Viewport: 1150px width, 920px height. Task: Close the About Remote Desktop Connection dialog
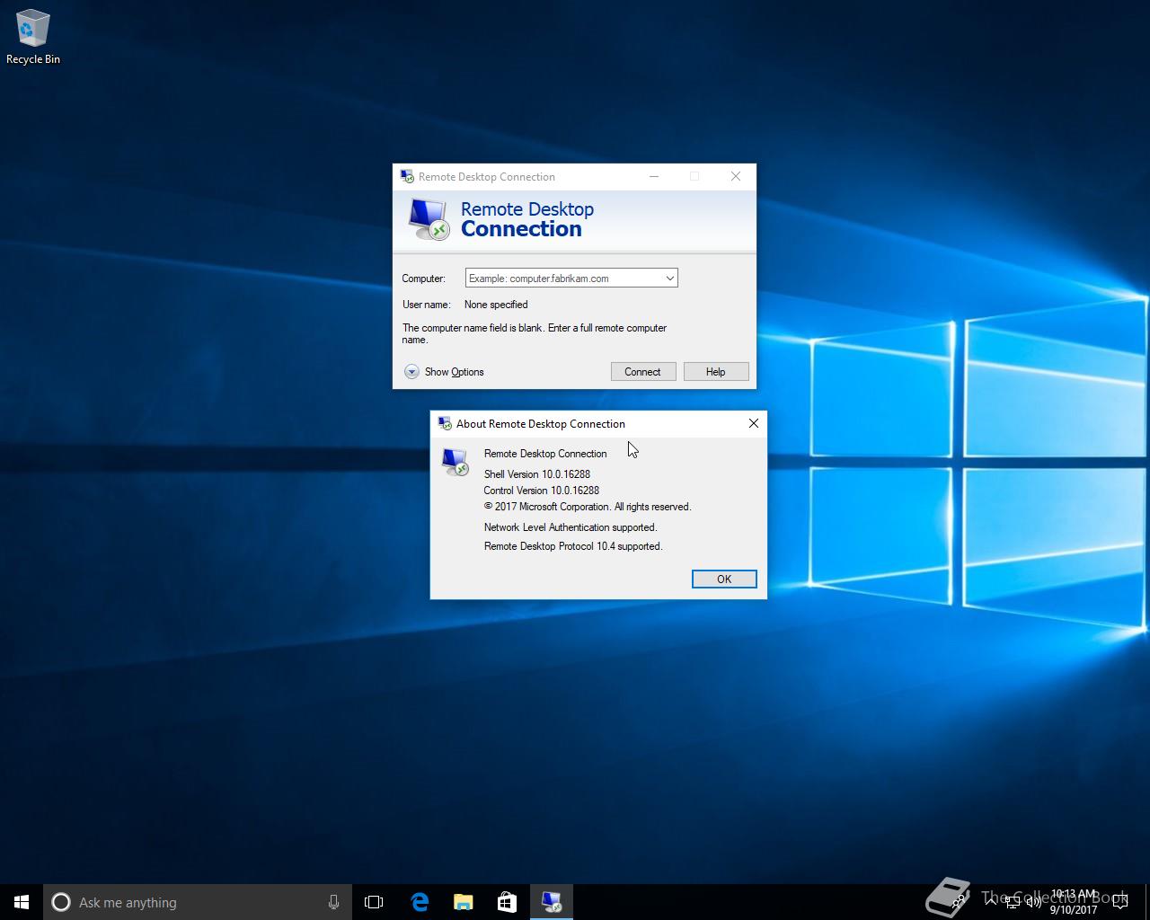754,423
